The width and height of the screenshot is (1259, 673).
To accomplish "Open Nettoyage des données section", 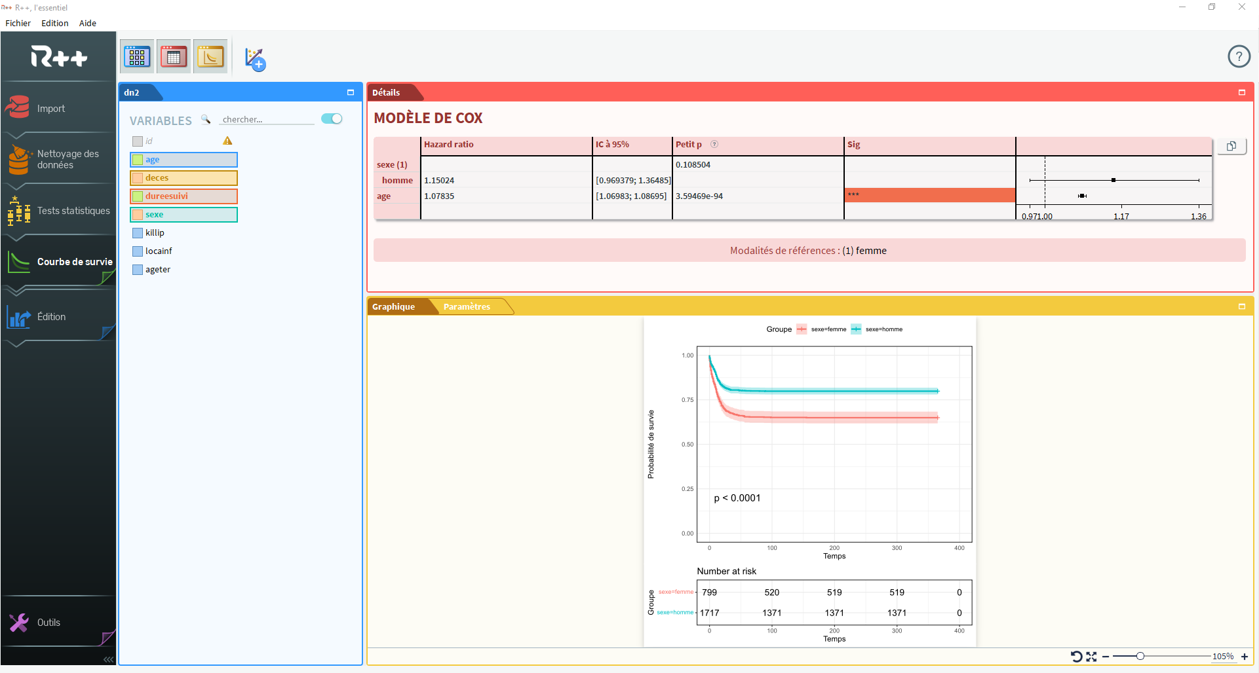I will pos(58,159).
